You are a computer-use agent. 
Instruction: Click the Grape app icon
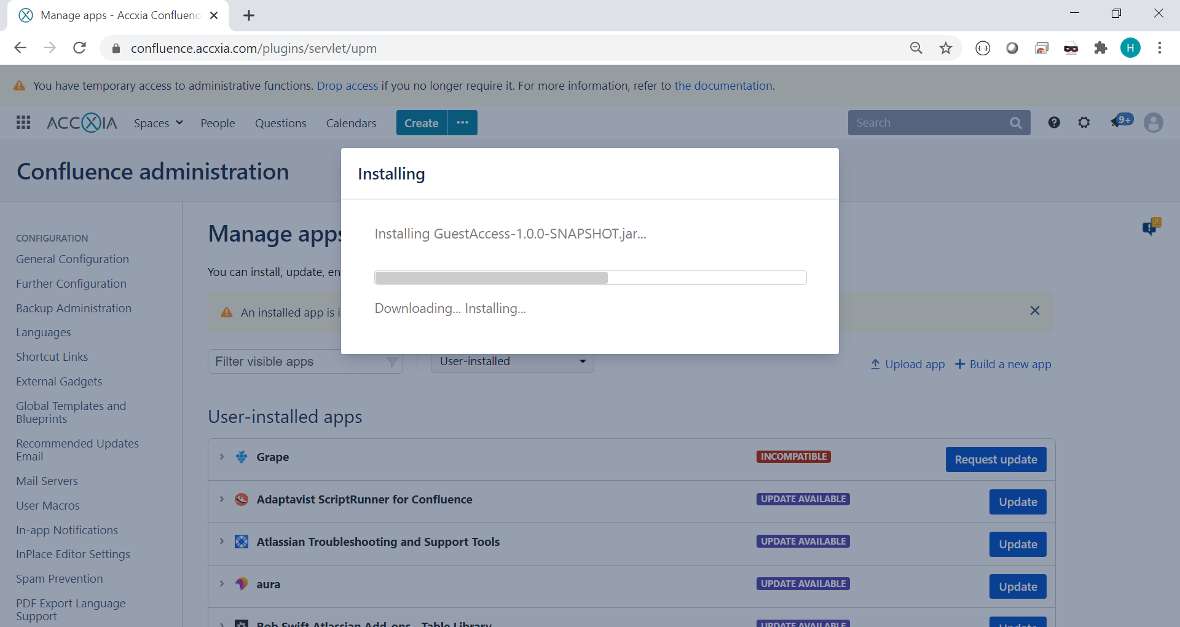pyautogui.click(x=242, y=457)
